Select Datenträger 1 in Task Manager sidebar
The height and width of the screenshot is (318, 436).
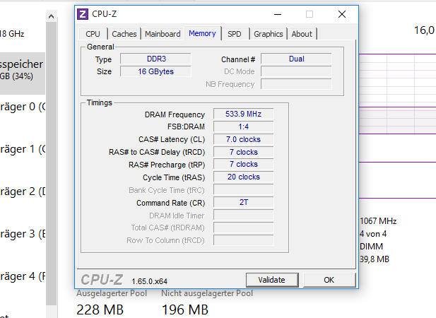coord(22,149)
